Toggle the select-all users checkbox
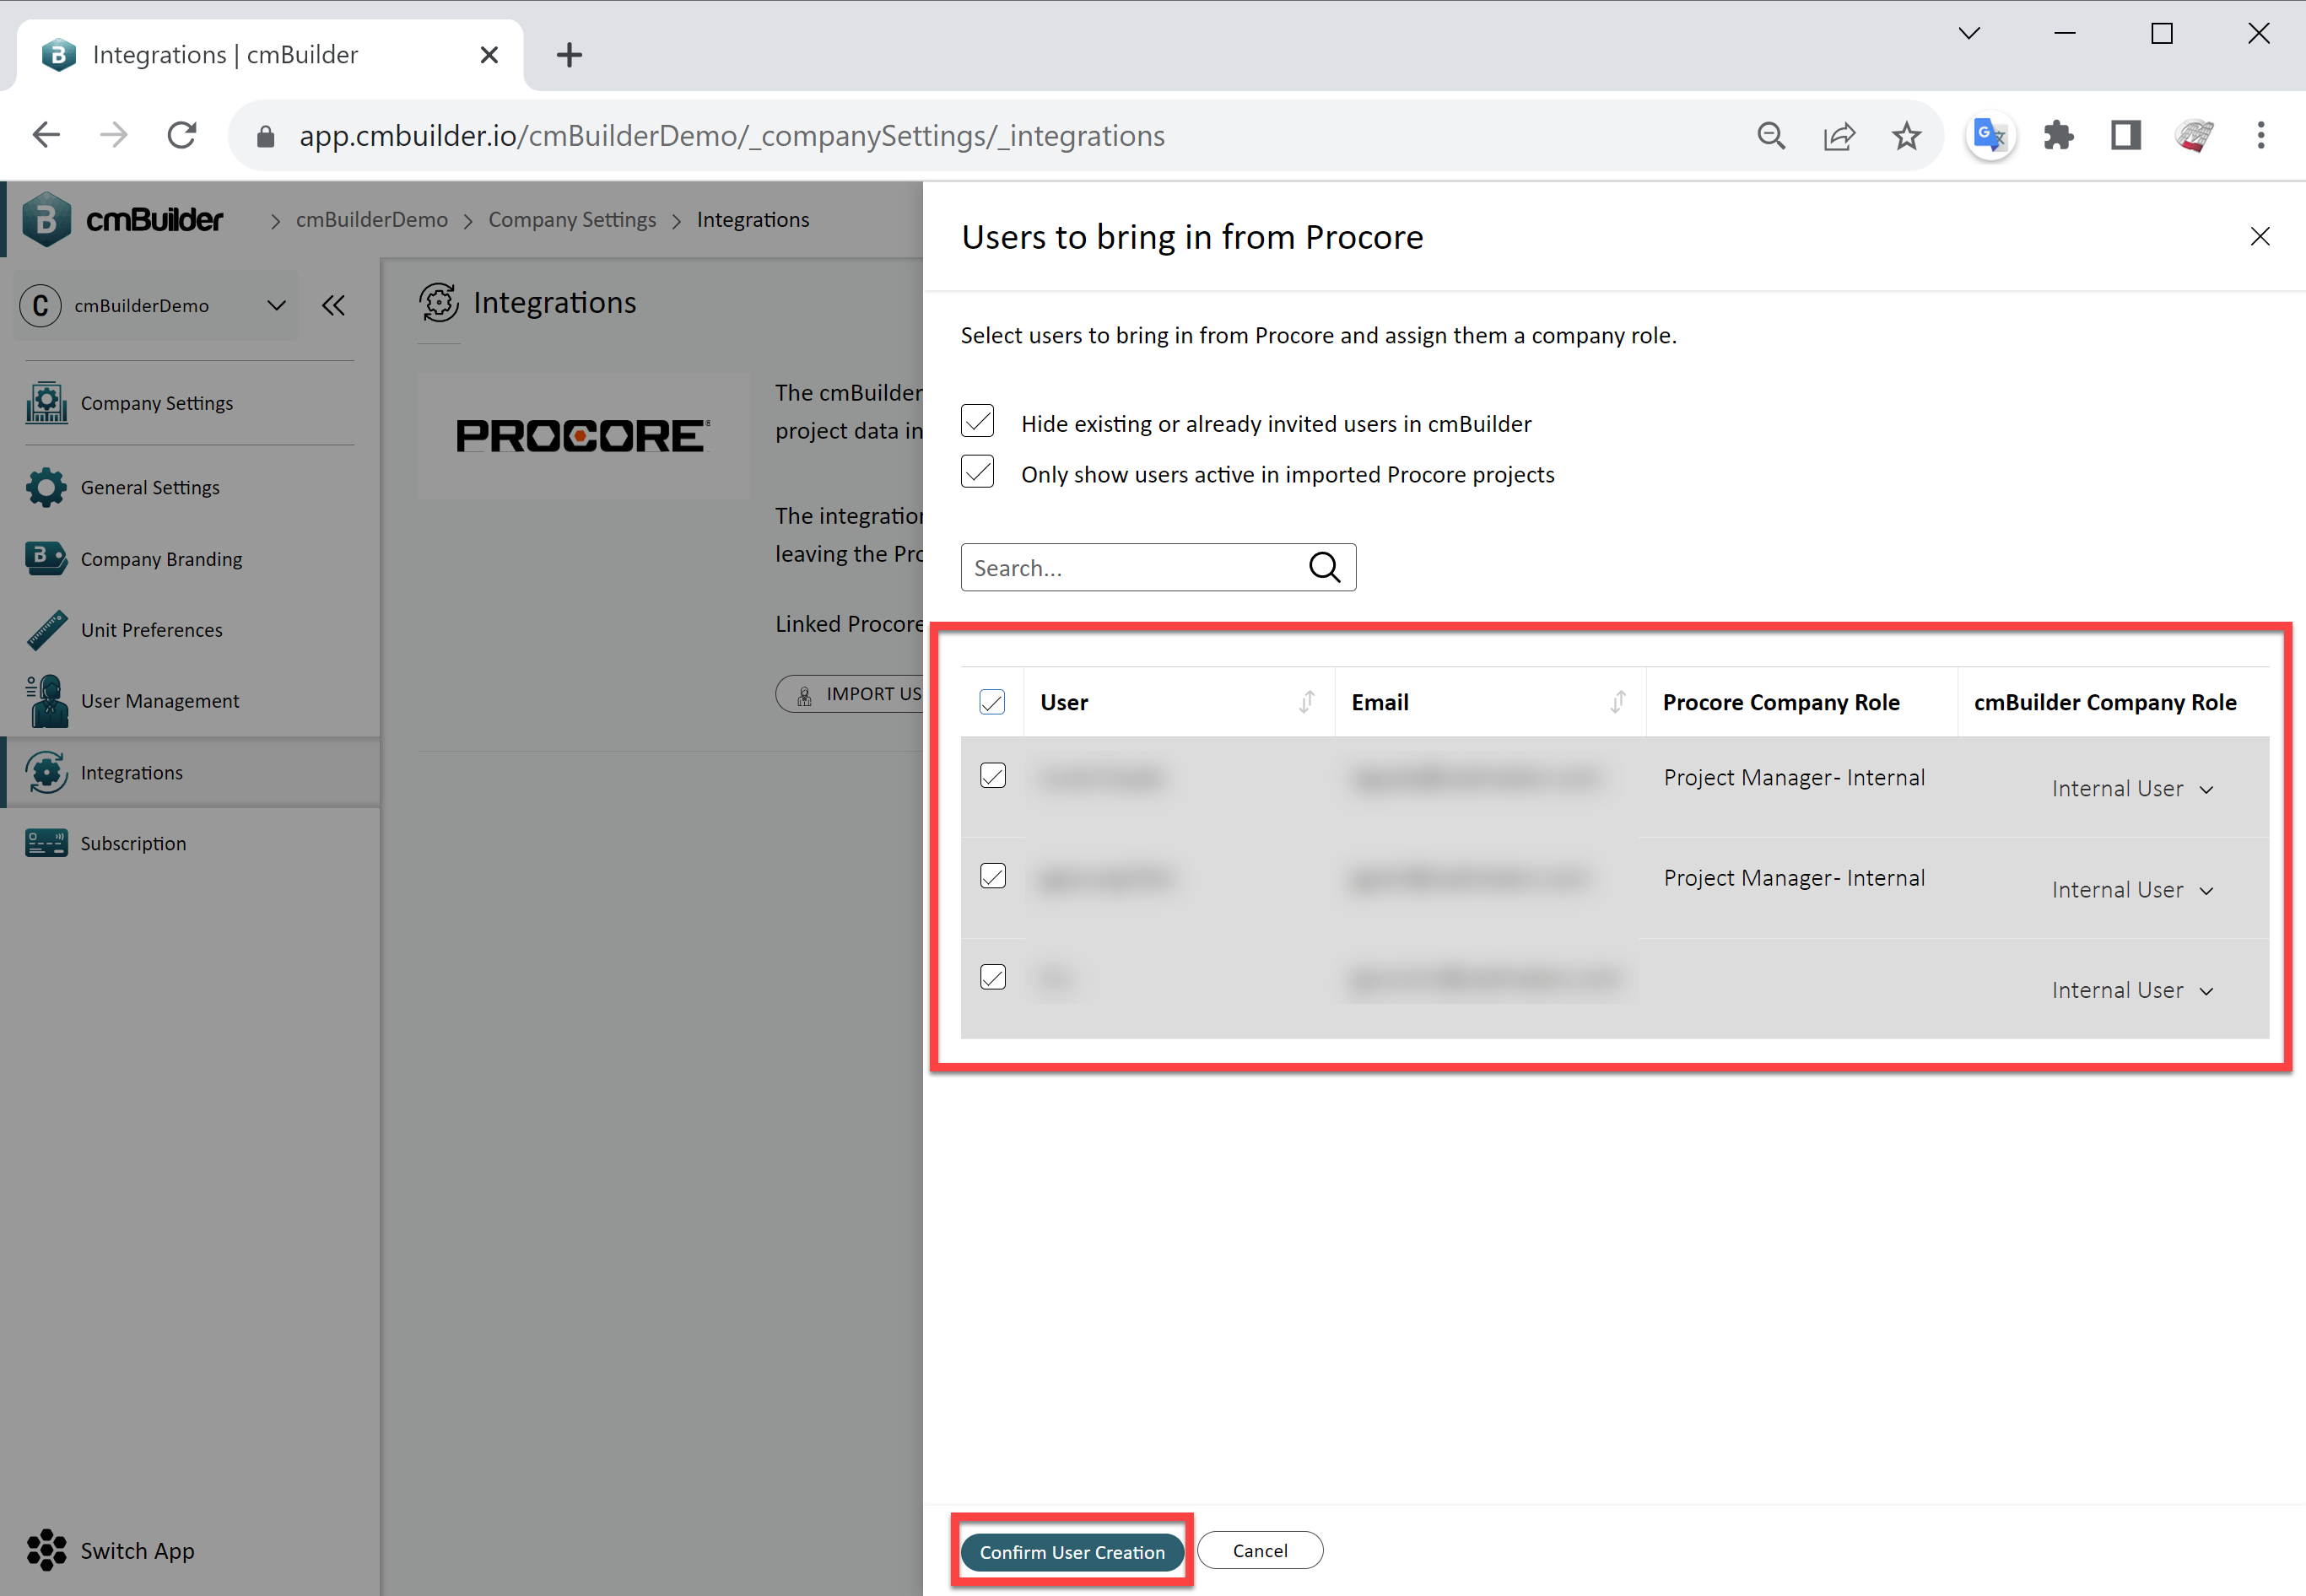This screenshot has height=1596, width=2306. (x=992, y=702)
